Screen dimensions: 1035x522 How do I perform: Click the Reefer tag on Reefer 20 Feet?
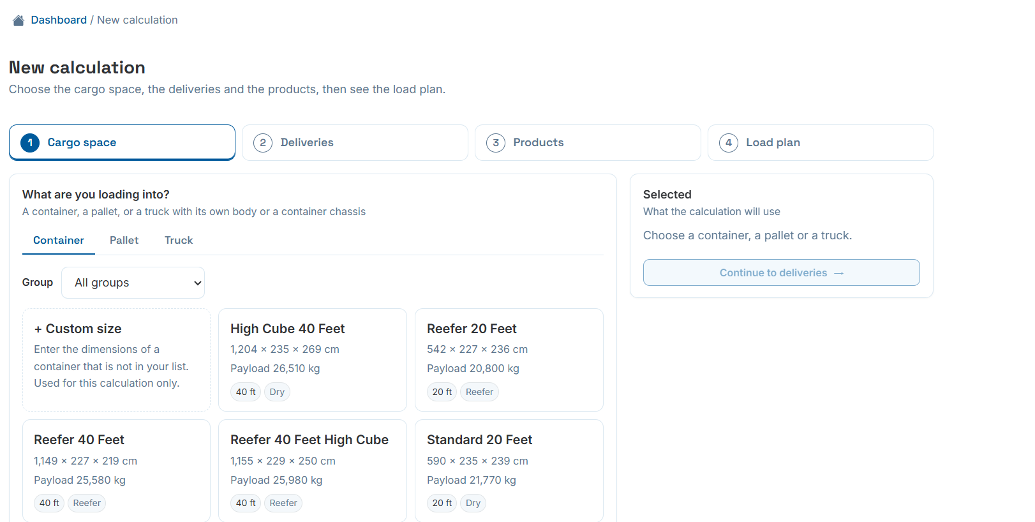click(x=479, y=392)
